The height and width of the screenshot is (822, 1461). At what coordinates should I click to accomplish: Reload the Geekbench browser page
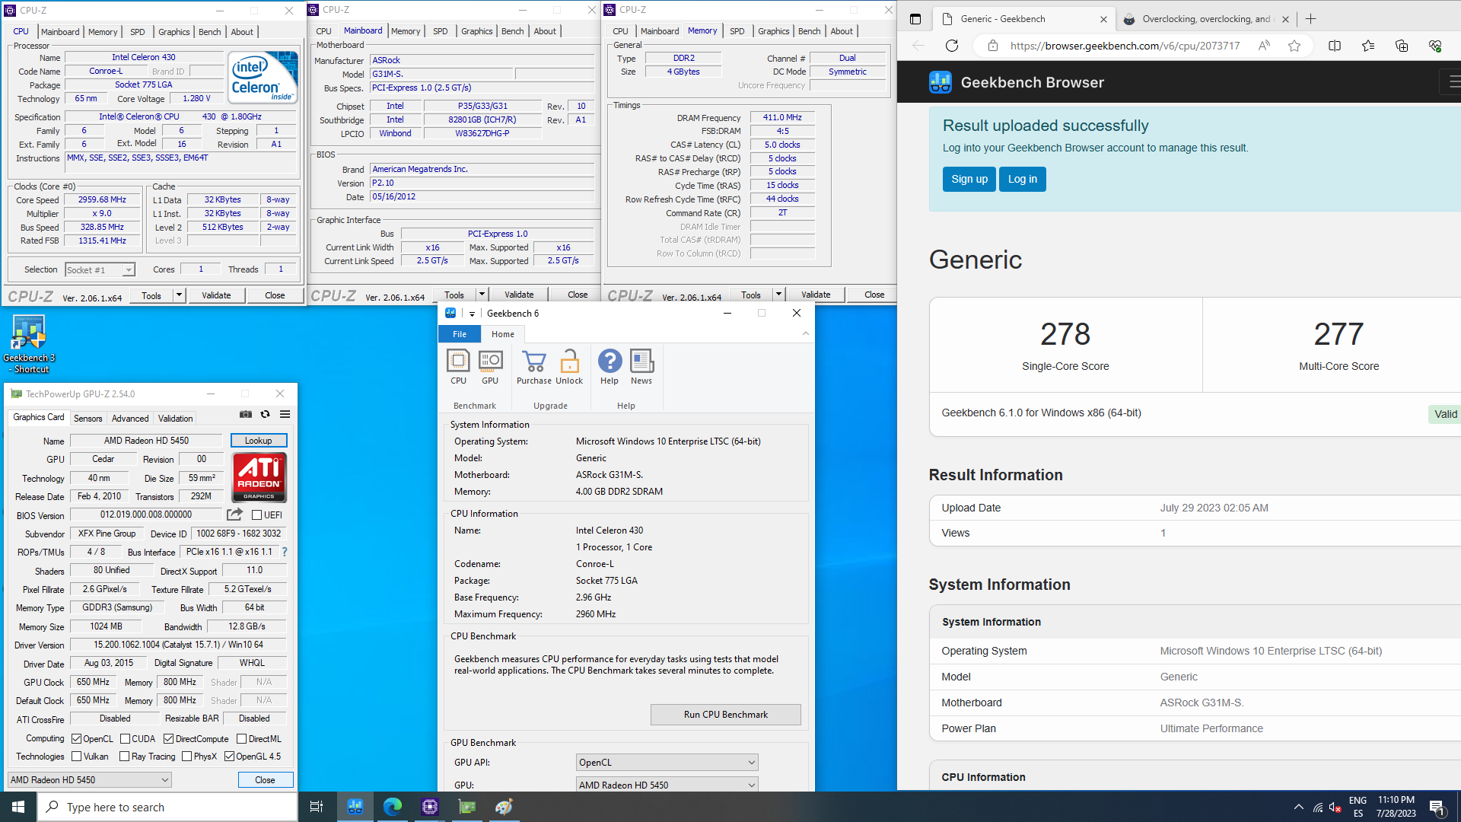point(952,46)
